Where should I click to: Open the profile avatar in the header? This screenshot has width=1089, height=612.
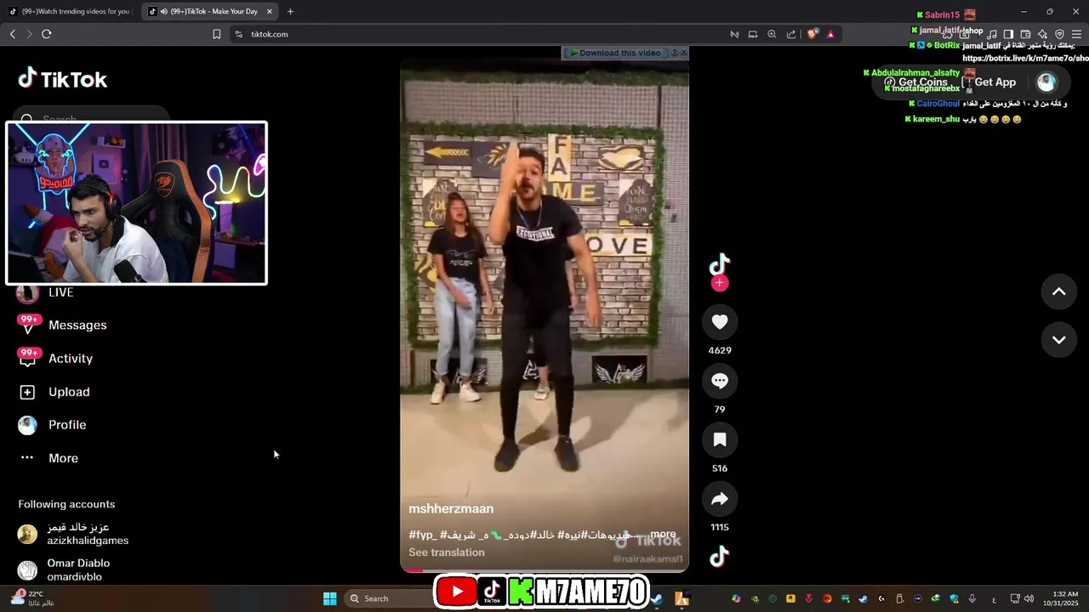tap(1046, 82)
